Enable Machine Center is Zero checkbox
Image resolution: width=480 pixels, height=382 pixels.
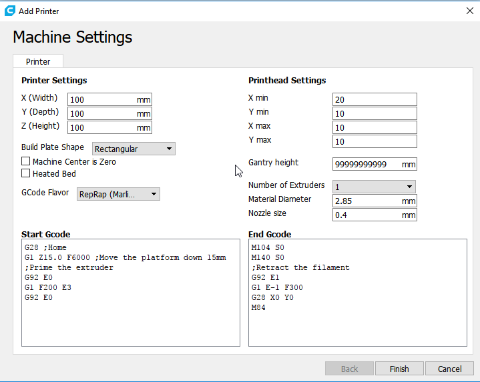pyautogui.click(x=26, y=161)
